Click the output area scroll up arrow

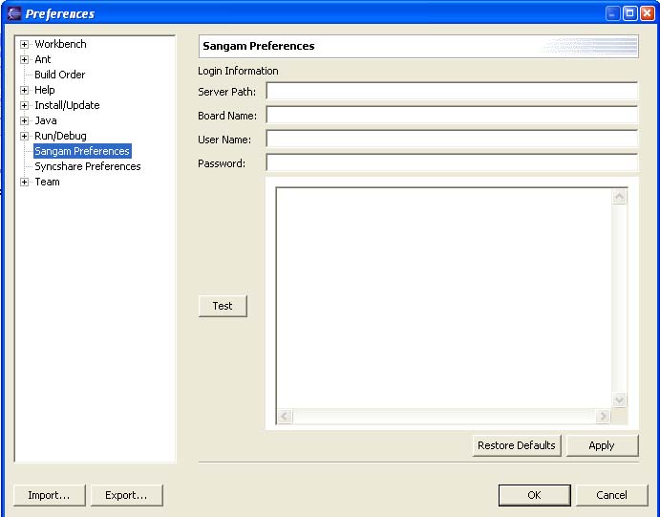click(x=620, y=197)
